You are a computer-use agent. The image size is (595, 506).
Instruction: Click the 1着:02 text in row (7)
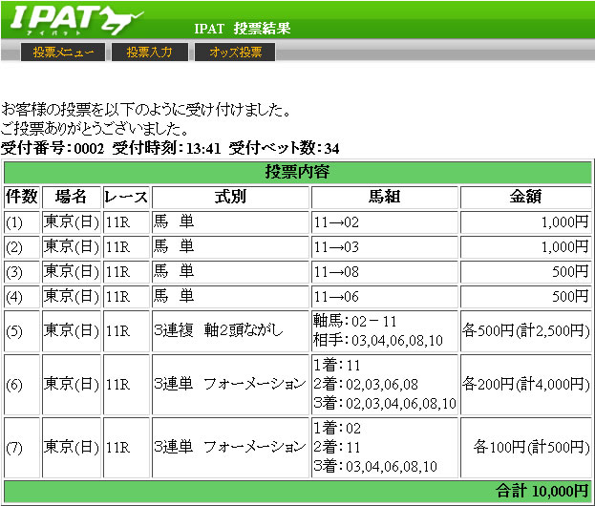tap(337, 429)
